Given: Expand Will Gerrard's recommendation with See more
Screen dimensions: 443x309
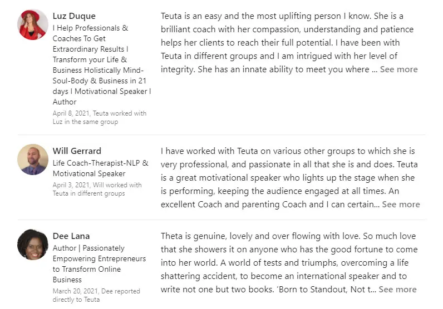Looking at the screenshot, I should pyautogui.click(x=401, y=205).
